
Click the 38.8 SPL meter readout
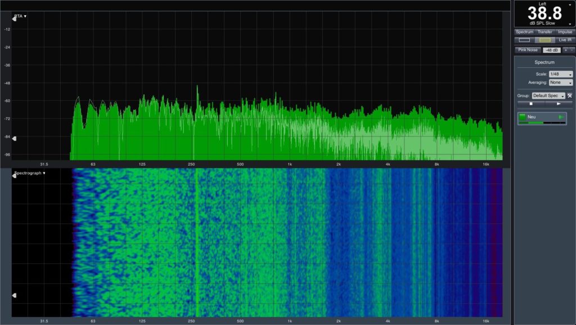(544, 13)
